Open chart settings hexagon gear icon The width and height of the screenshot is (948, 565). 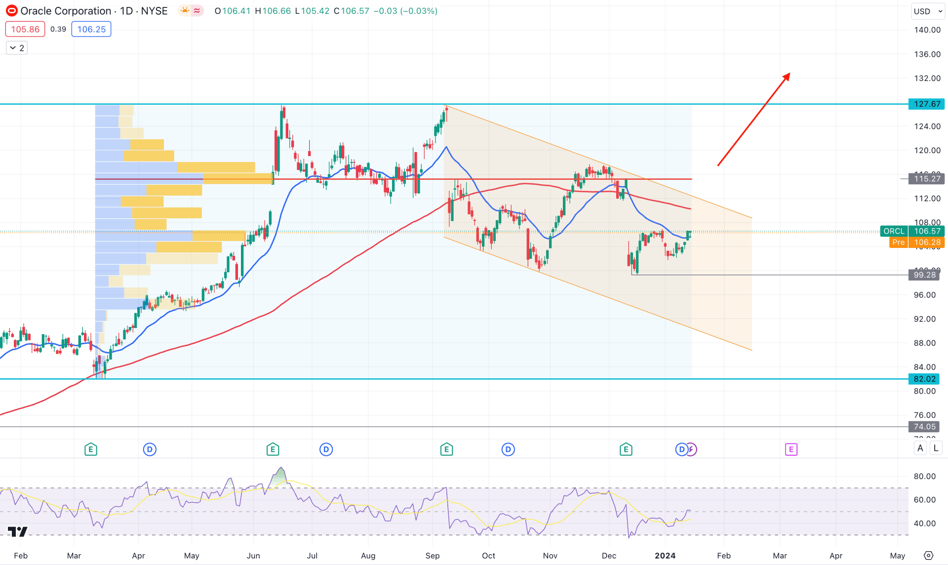928,556
